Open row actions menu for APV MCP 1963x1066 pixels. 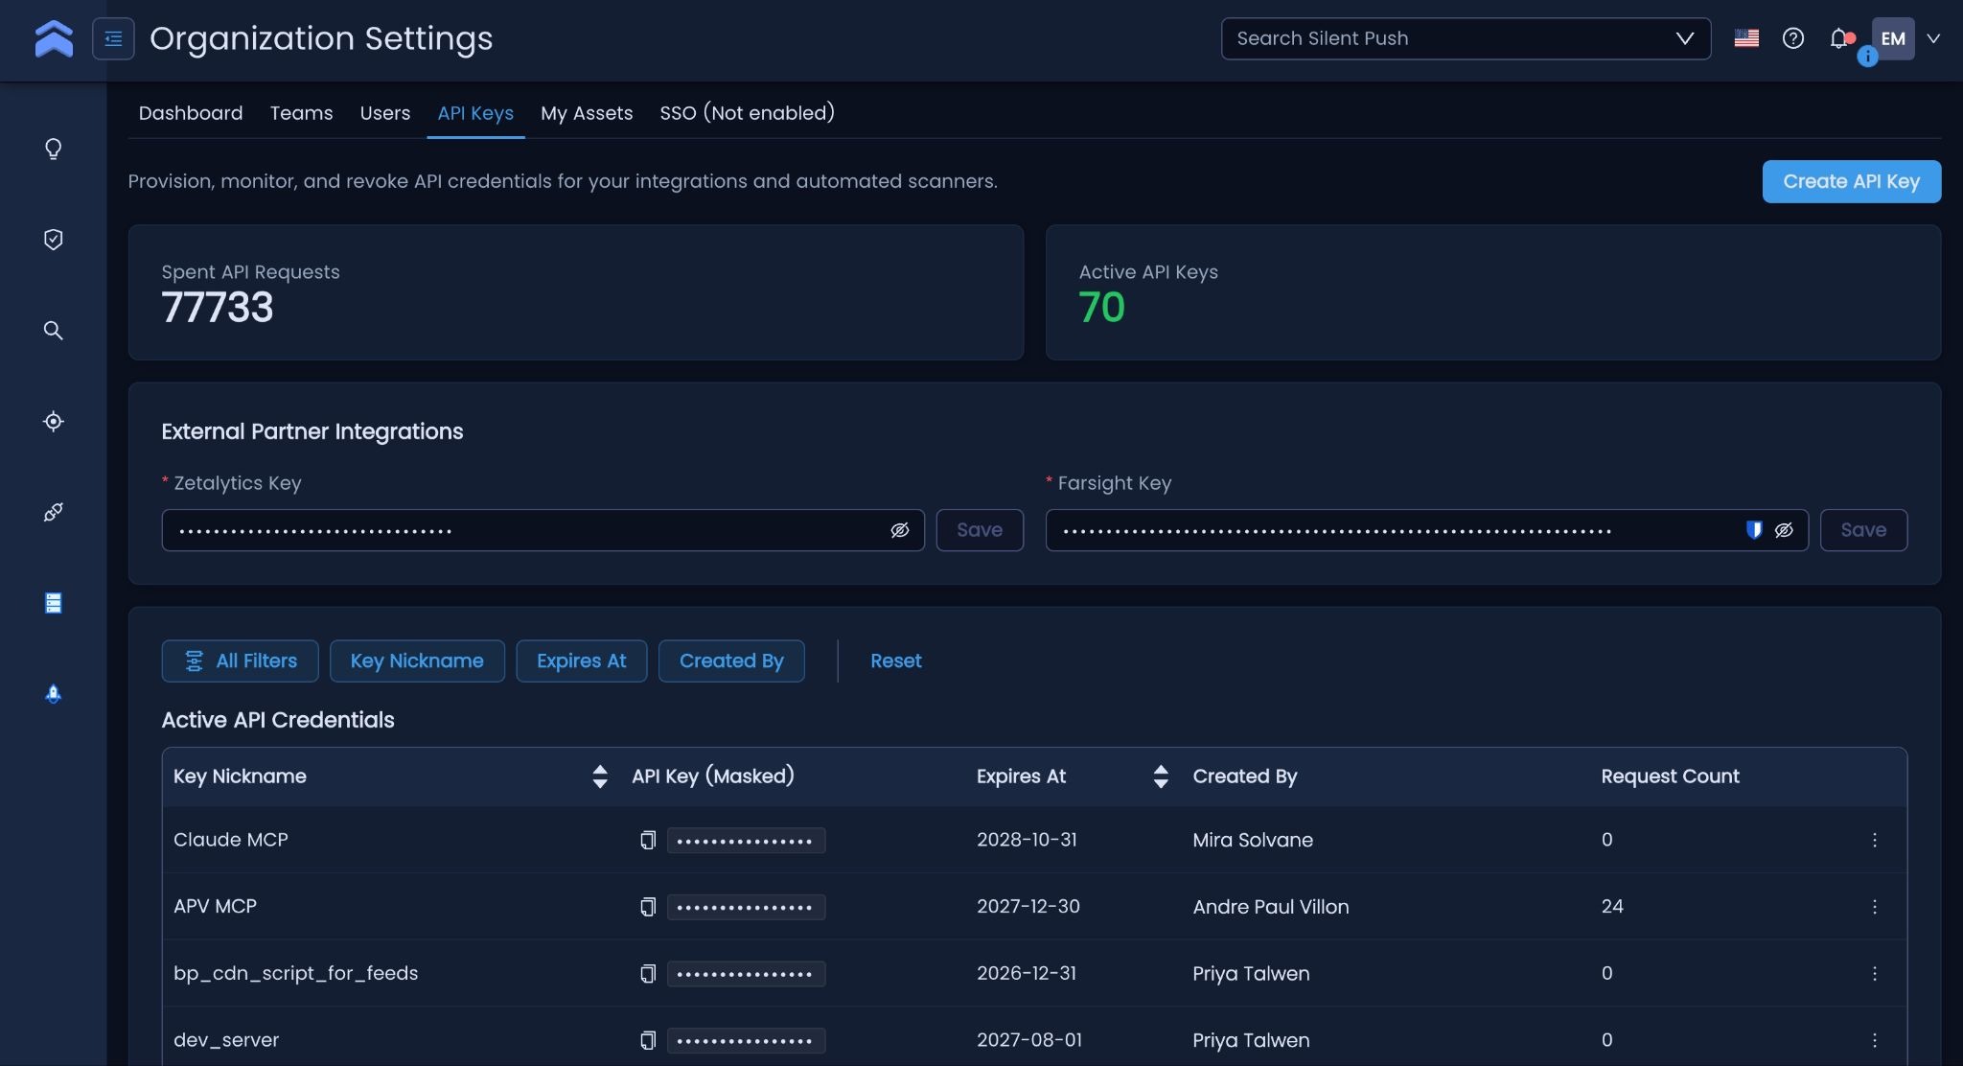[1875, 907]
